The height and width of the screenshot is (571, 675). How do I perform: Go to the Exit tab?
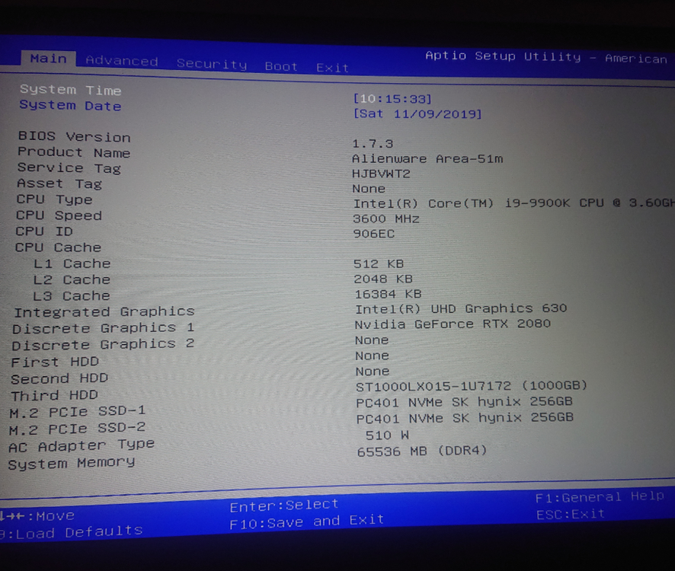(333, 69)
